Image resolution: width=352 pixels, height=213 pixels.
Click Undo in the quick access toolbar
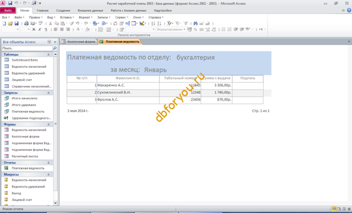pyautogui.click(x=16, y=3)
